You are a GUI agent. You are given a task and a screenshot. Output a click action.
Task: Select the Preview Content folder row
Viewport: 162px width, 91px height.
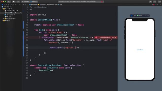coord(11,19)
